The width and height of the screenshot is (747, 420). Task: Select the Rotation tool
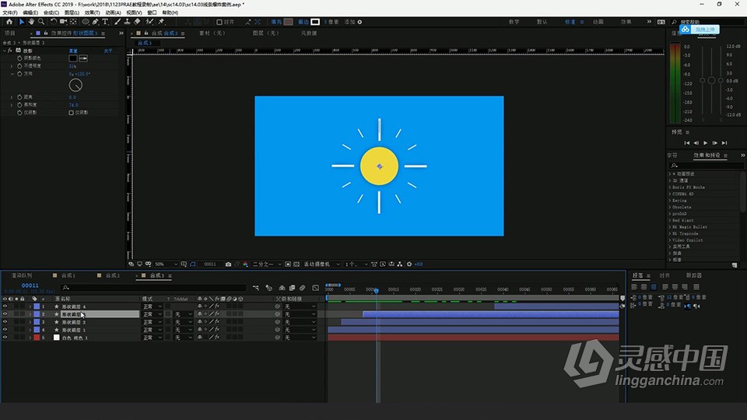[54, 22]
